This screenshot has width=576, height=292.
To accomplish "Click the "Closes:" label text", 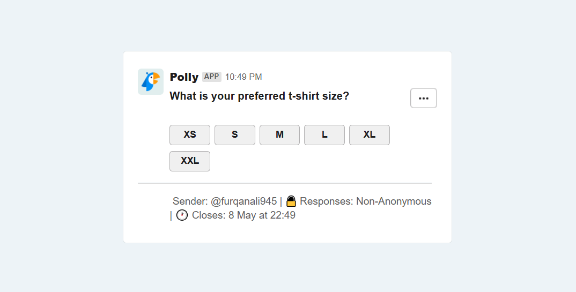I will 209,215.
